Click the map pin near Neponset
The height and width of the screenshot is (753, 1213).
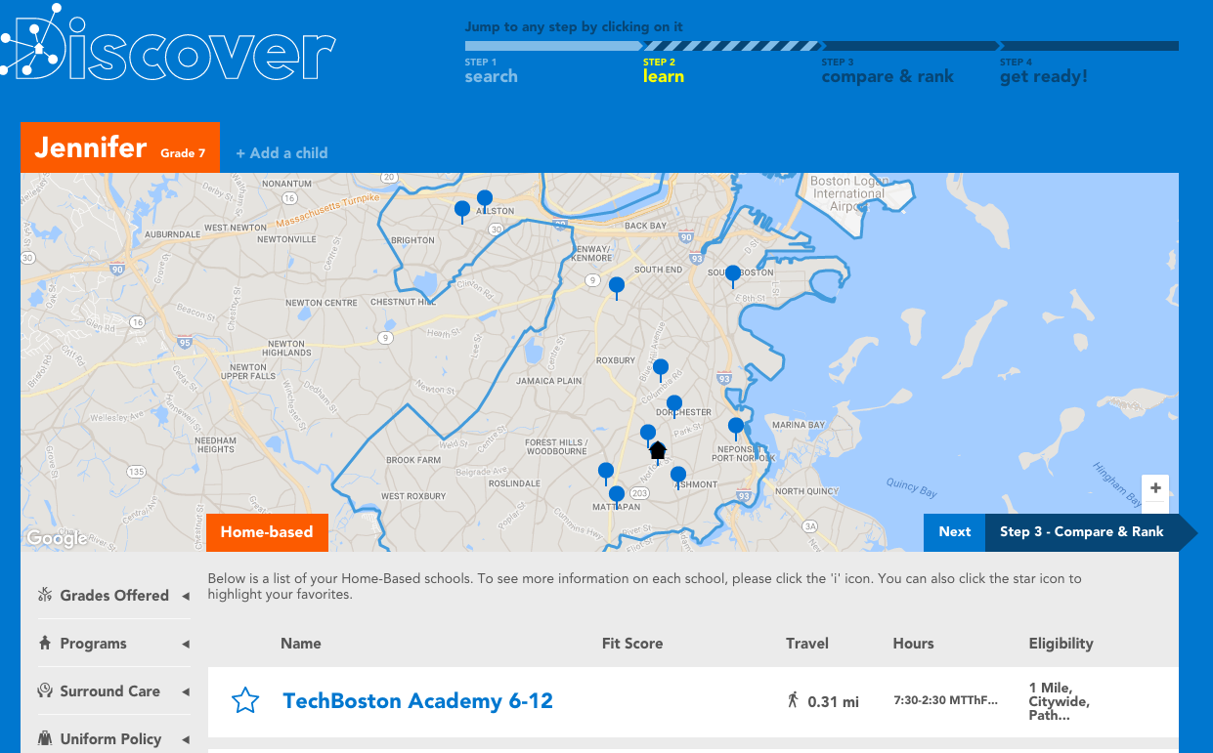tap(736, 426)
